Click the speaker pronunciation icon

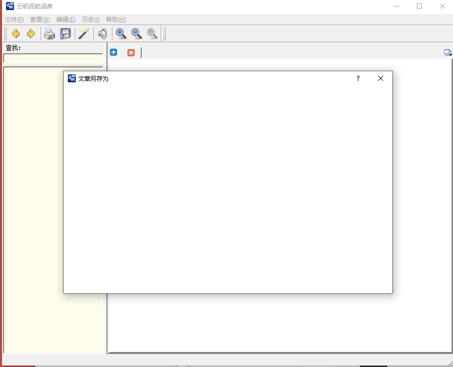pos(102,34)
